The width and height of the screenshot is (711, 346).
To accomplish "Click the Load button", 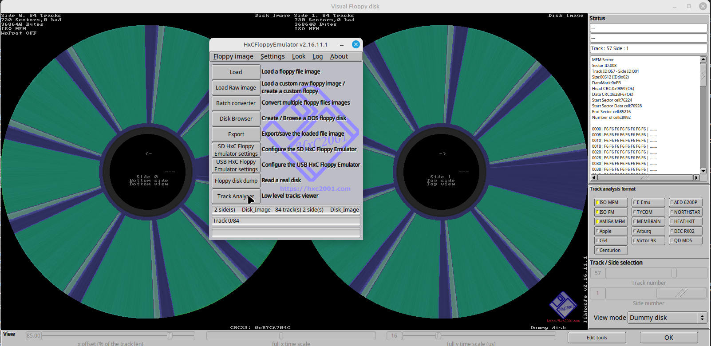I will click(x=236, y=72).
